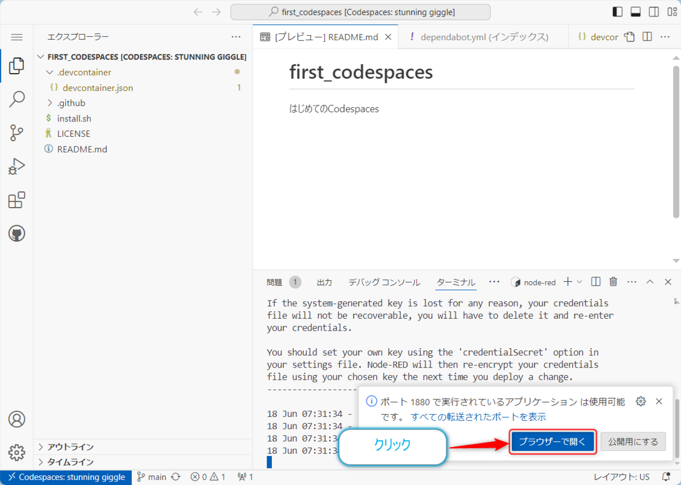
Task: Open the Explorer view in the activity bar
Action: click(16, 65)
